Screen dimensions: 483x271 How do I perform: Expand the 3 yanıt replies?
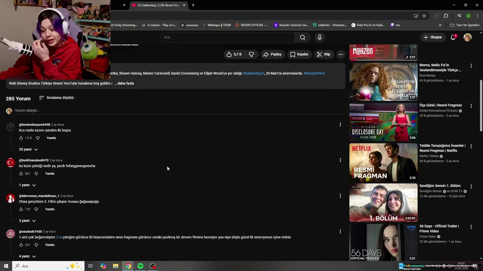pos(27,221)
